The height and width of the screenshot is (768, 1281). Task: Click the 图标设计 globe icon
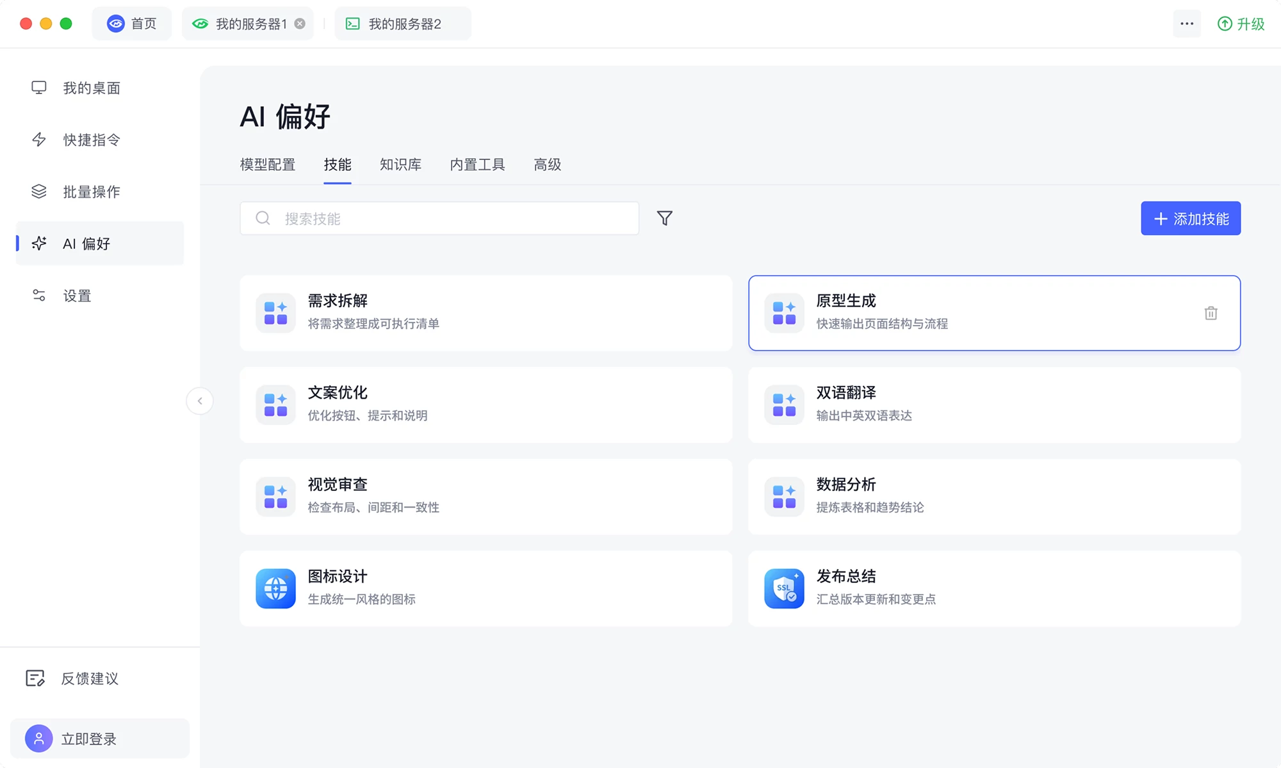(x=275, y=588)
